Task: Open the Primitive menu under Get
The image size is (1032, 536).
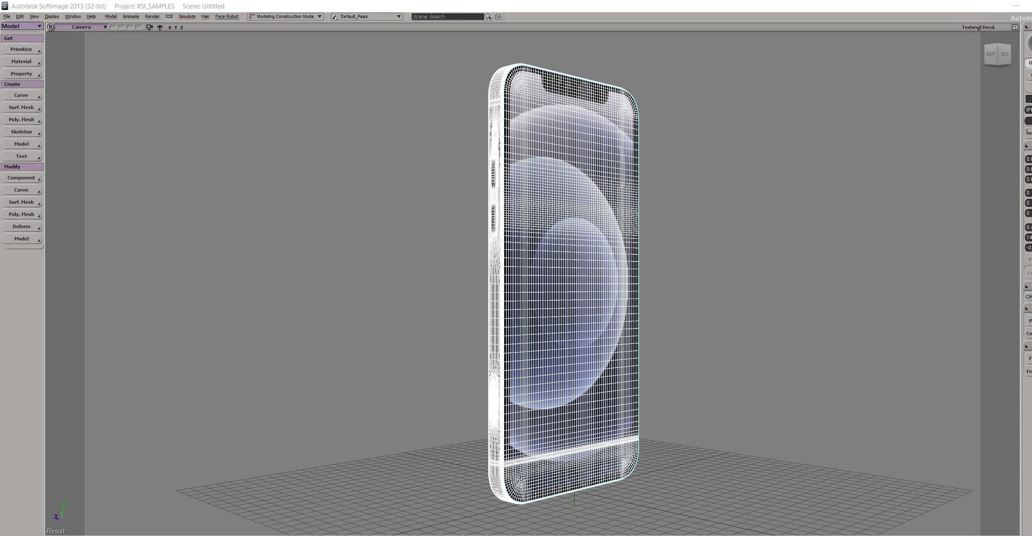Action: [21, 49]
